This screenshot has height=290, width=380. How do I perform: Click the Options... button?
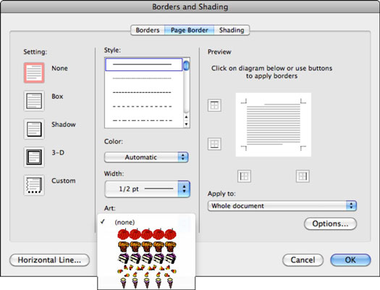click(x=330, y=223)
